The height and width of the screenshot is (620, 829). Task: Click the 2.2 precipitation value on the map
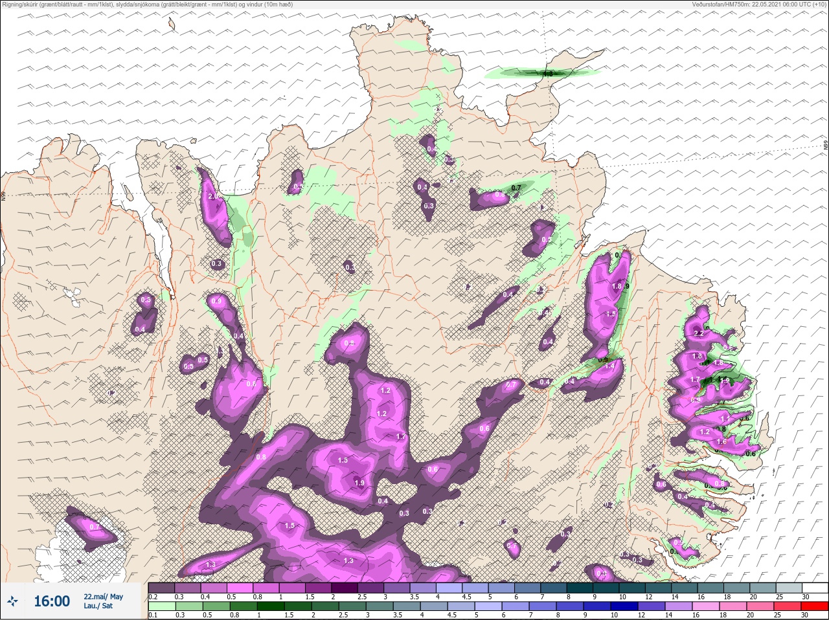pos(699,333)
